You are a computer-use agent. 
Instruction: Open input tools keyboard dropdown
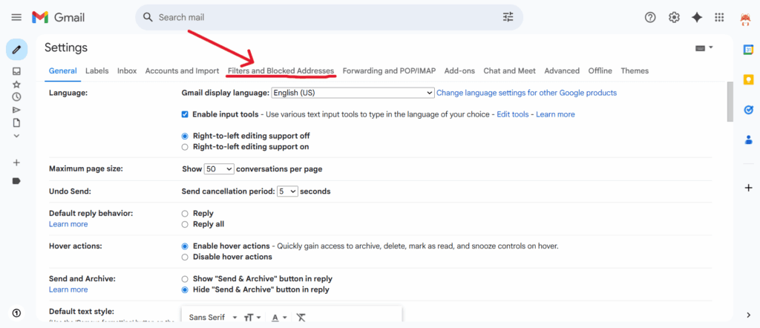[704, 48]
